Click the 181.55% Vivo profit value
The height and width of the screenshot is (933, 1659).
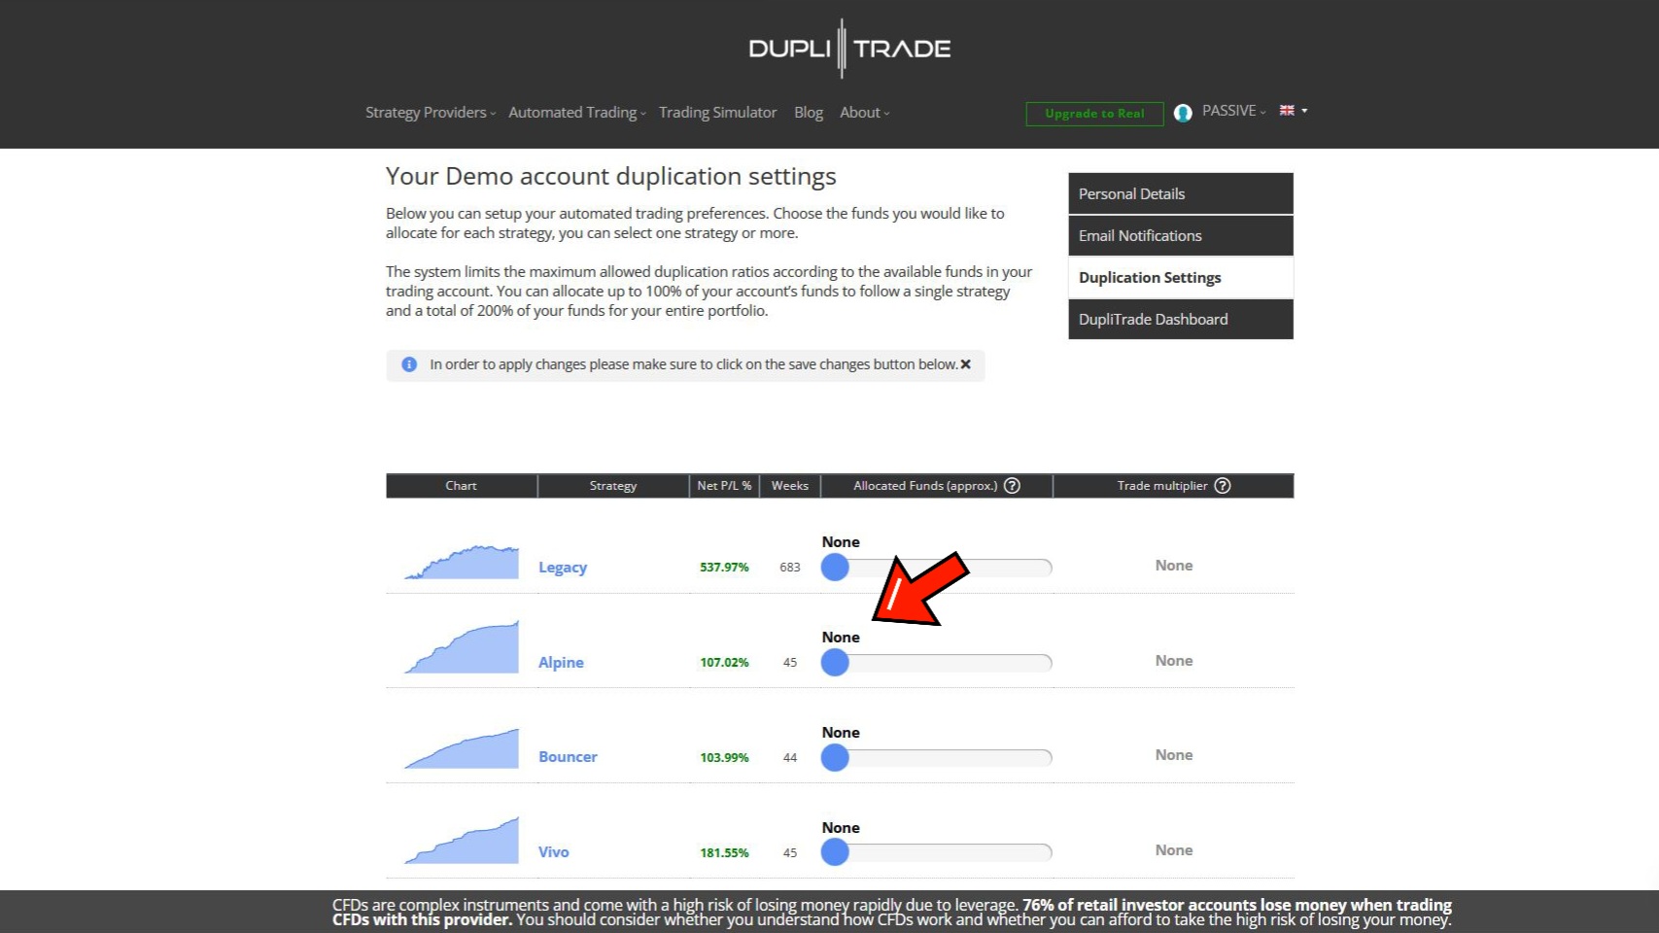coord(724,853)
